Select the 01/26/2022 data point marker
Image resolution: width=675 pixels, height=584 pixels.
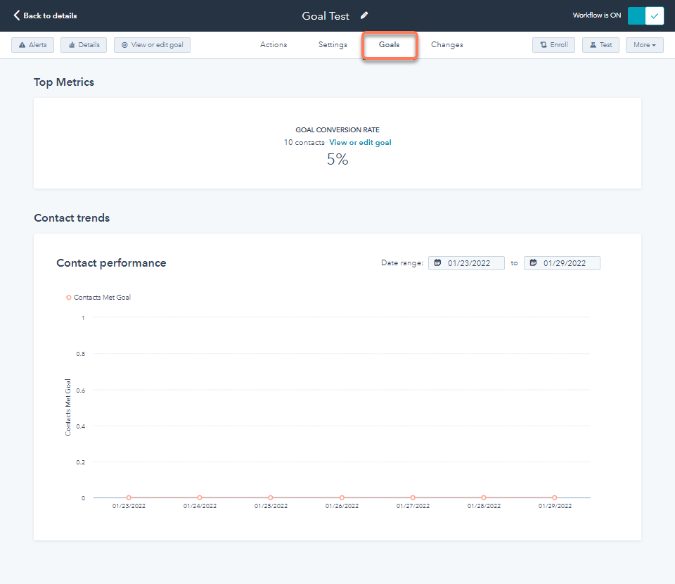(x=342, y=496)
